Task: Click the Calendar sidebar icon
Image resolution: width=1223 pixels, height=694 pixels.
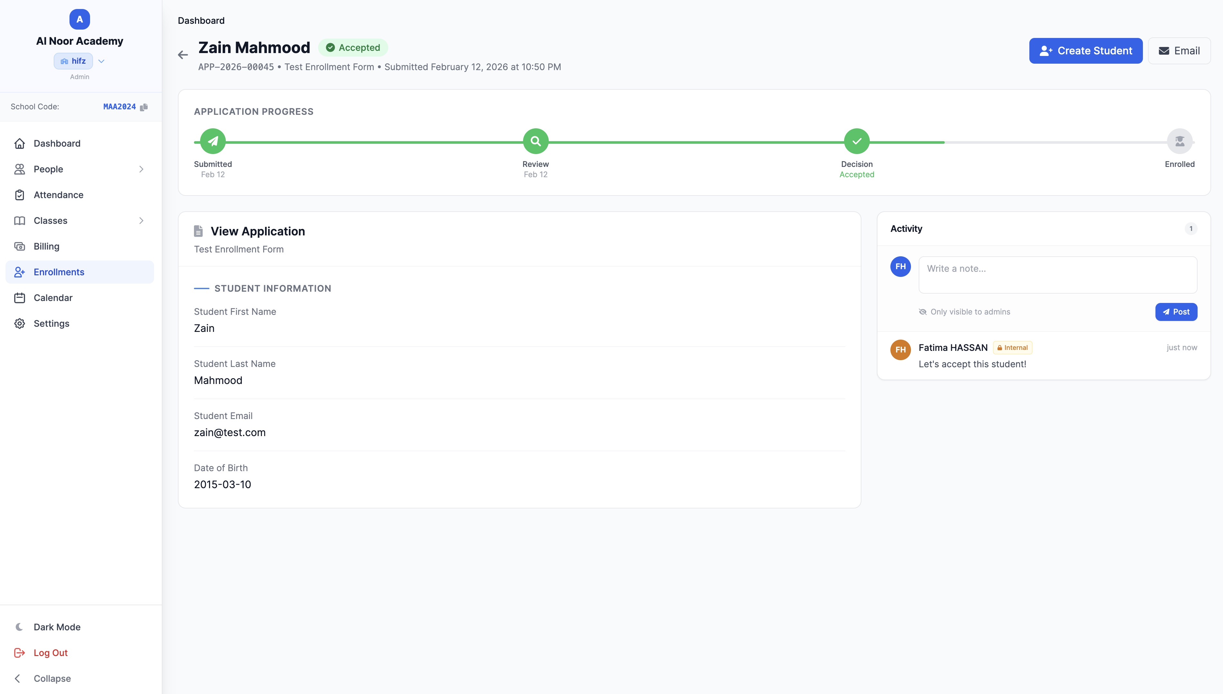Action: pos(20,297)
